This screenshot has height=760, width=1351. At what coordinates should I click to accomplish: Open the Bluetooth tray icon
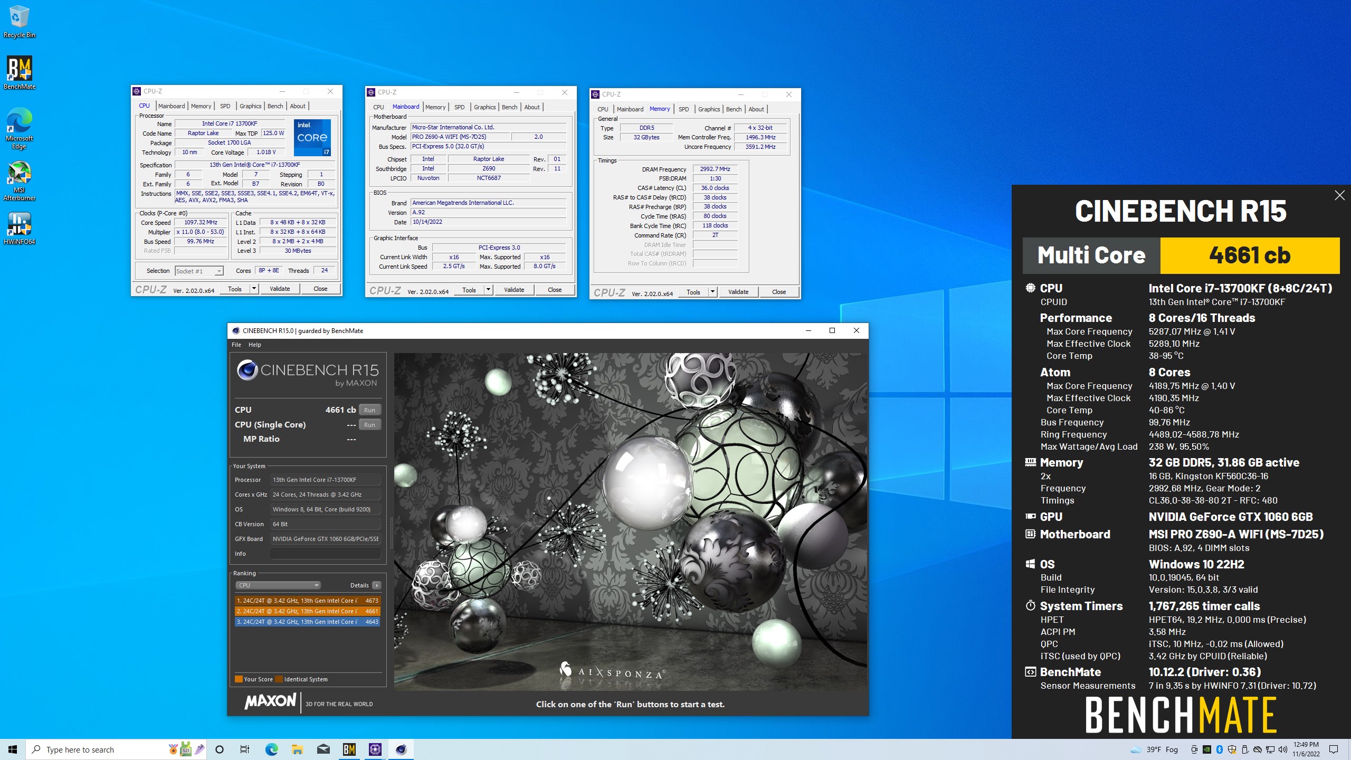coord(1219,749)
